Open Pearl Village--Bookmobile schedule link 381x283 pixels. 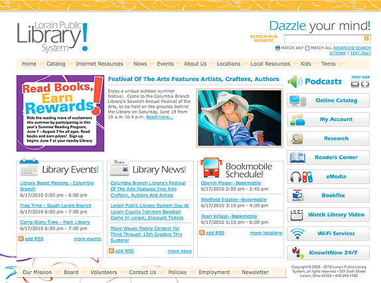point(229,216)
